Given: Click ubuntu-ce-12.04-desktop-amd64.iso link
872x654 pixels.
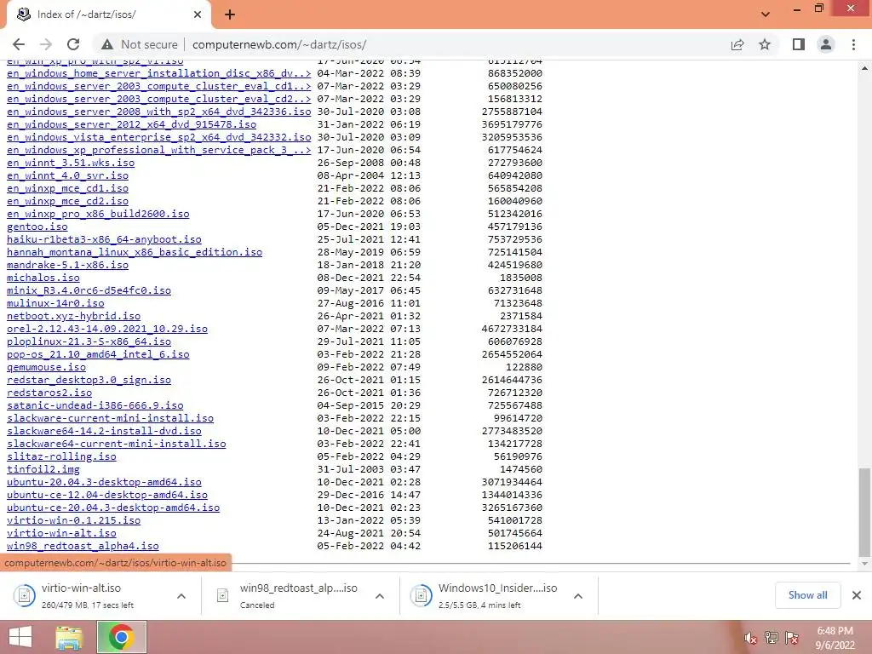Looking at the screenshot, I should click(107, 495).
